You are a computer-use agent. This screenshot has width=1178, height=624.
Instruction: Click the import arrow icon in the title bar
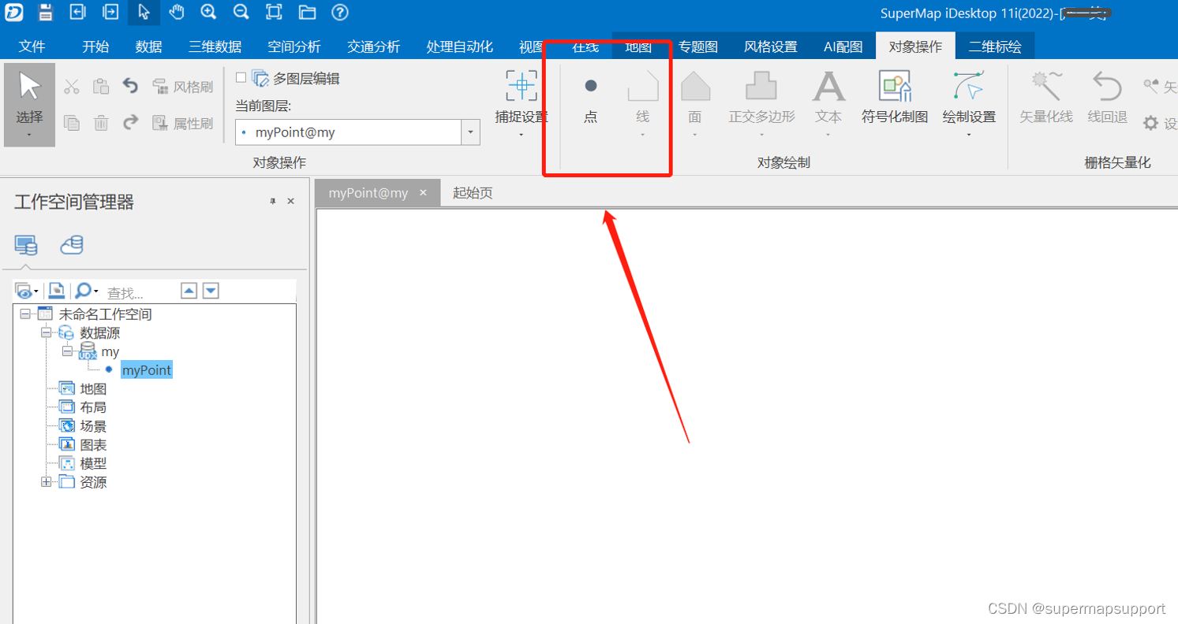click(77, 12)
